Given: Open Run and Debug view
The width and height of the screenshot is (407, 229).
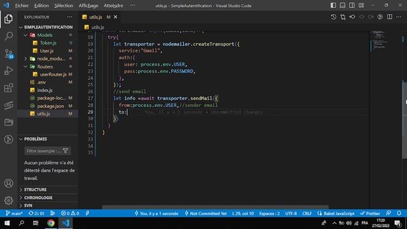Looking at the screenshot, I should [x=8, y=71].
